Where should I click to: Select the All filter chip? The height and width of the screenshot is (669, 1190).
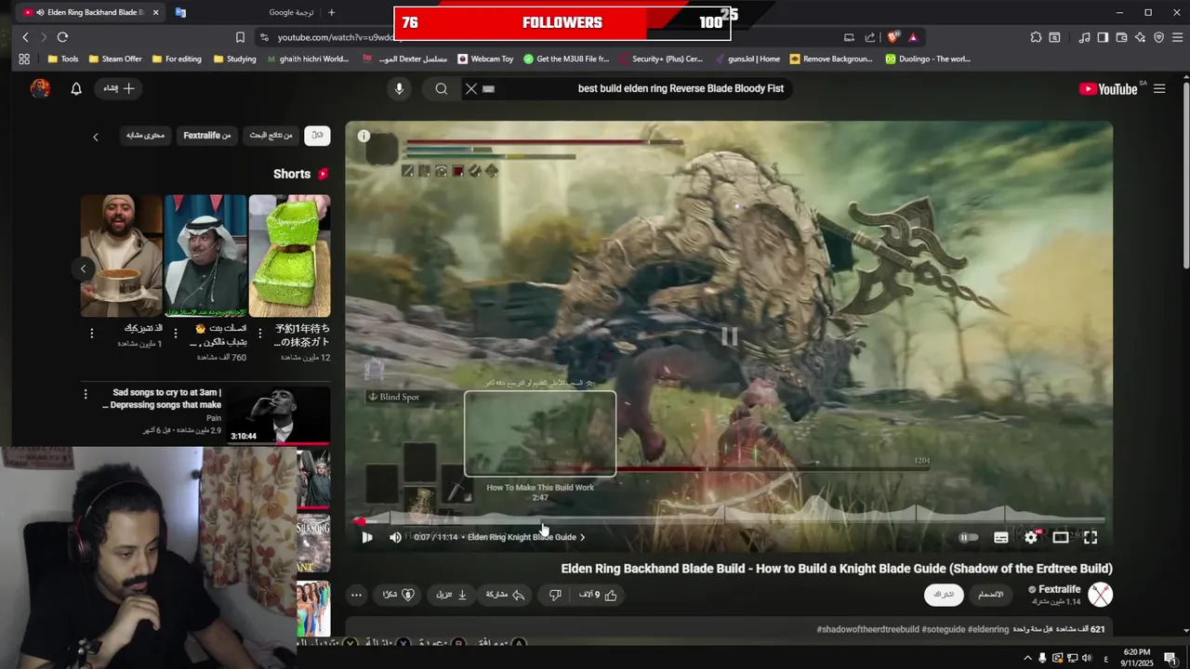[x=317, y=136]
